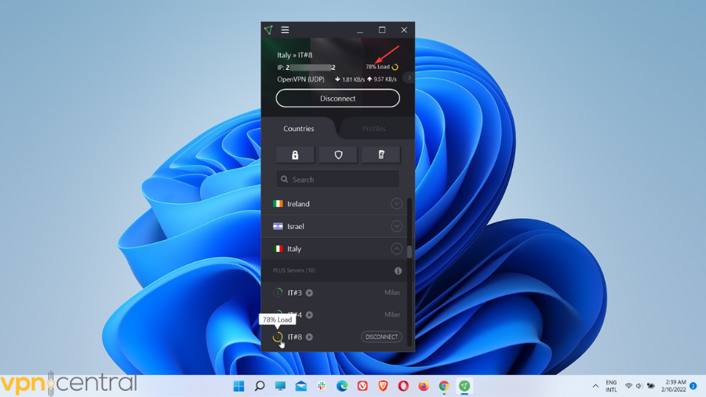Click the server list scrollbar thumb
The image size is (706, 397).
coord(409,251)
